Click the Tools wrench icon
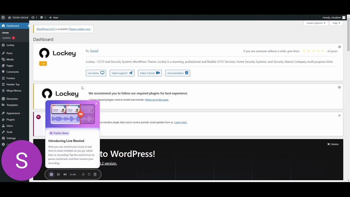Image resolution: width=350 pixels, height=197 pixels. tap(3, 132)
